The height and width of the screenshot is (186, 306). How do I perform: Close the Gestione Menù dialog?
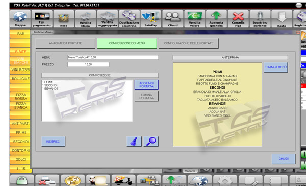pos(298,32)
